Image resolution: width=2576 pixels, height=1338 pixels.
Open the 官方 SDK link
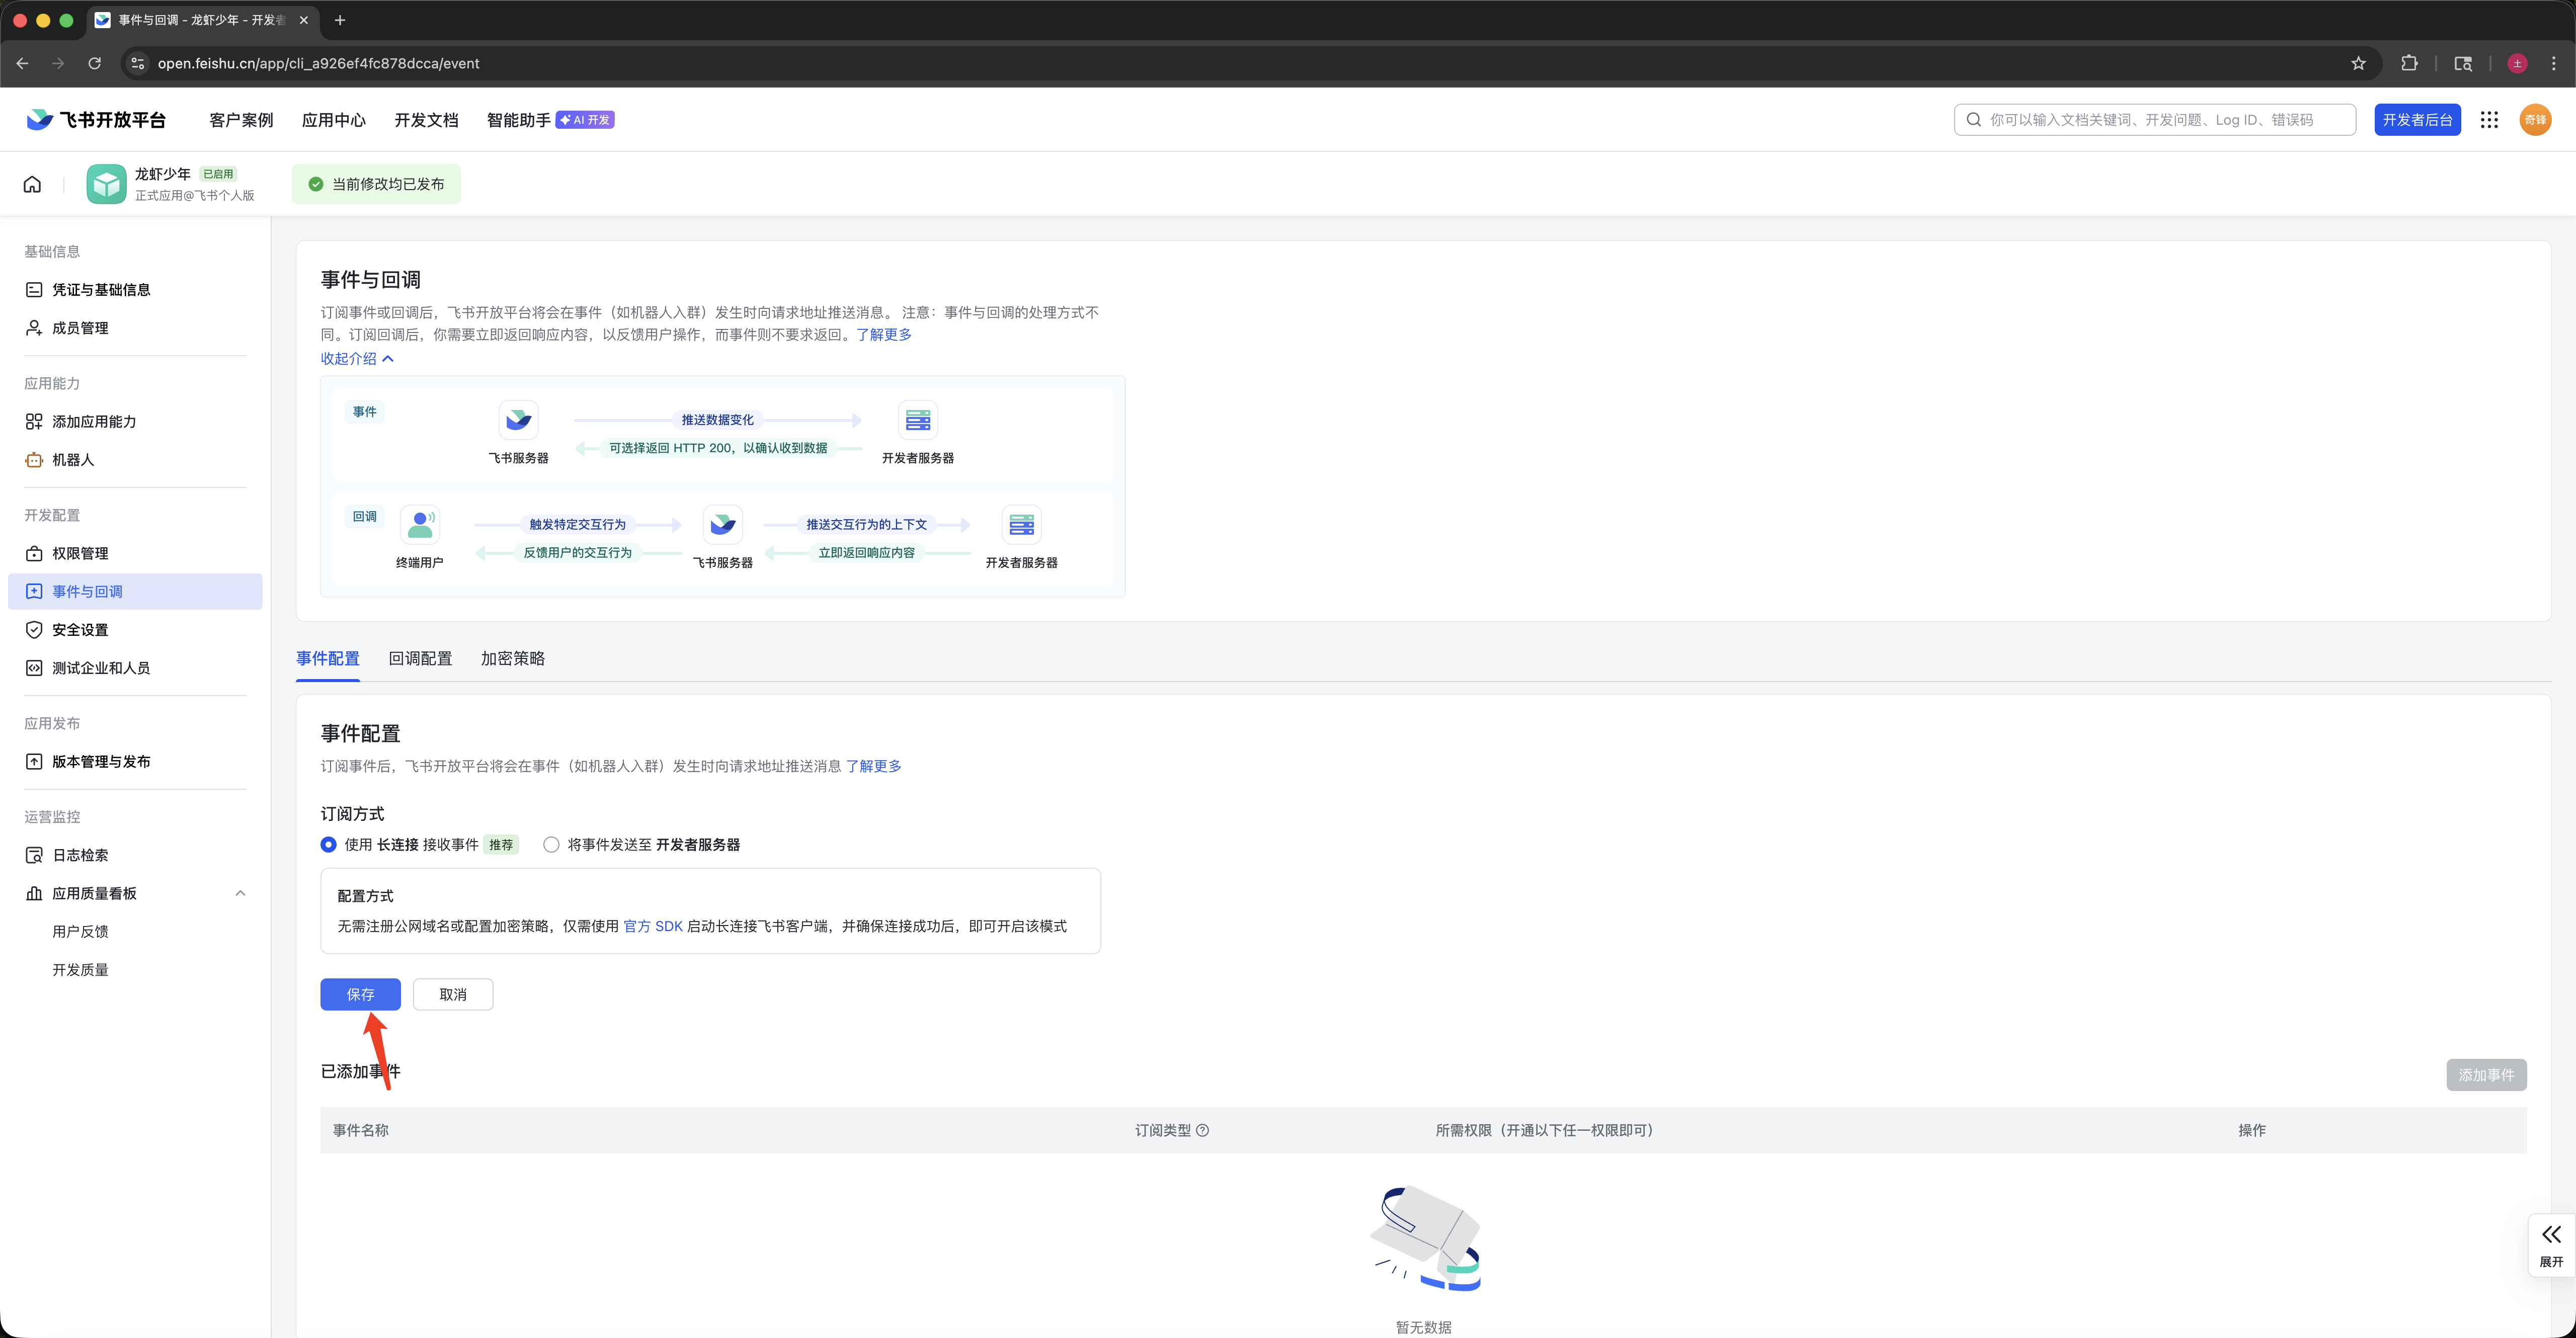pos(653,926)
